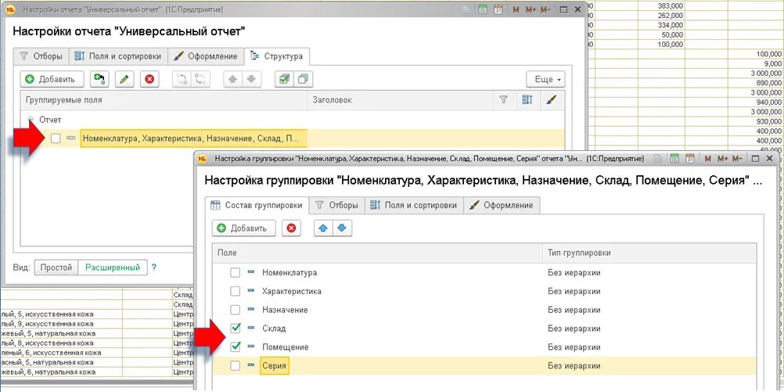Viewport: 784px width, 392px height.
Task: Open the Еще dropdown menu
Action: pos(545,79)
